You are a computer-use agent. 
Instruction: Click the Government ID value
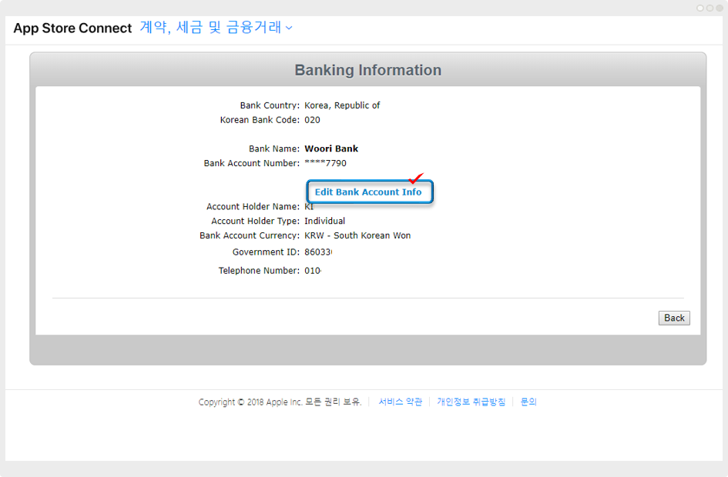(313, 252)
